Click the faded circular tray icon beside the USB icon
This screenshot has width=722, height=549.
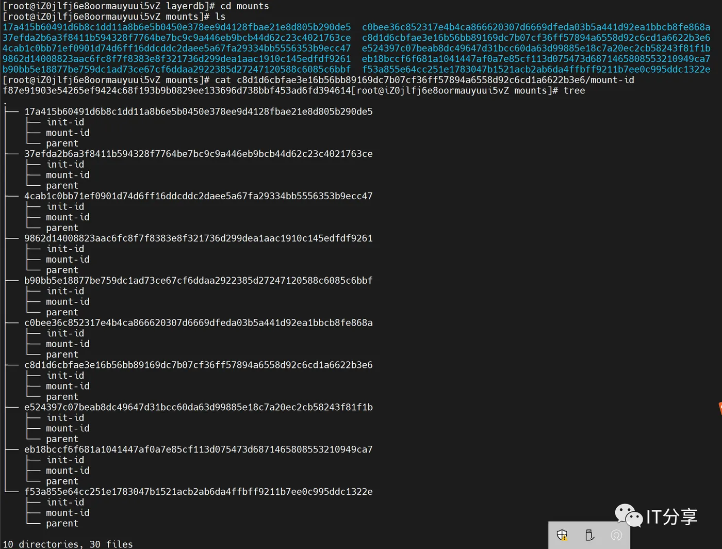pyautogui.click(x=616, y=535)
